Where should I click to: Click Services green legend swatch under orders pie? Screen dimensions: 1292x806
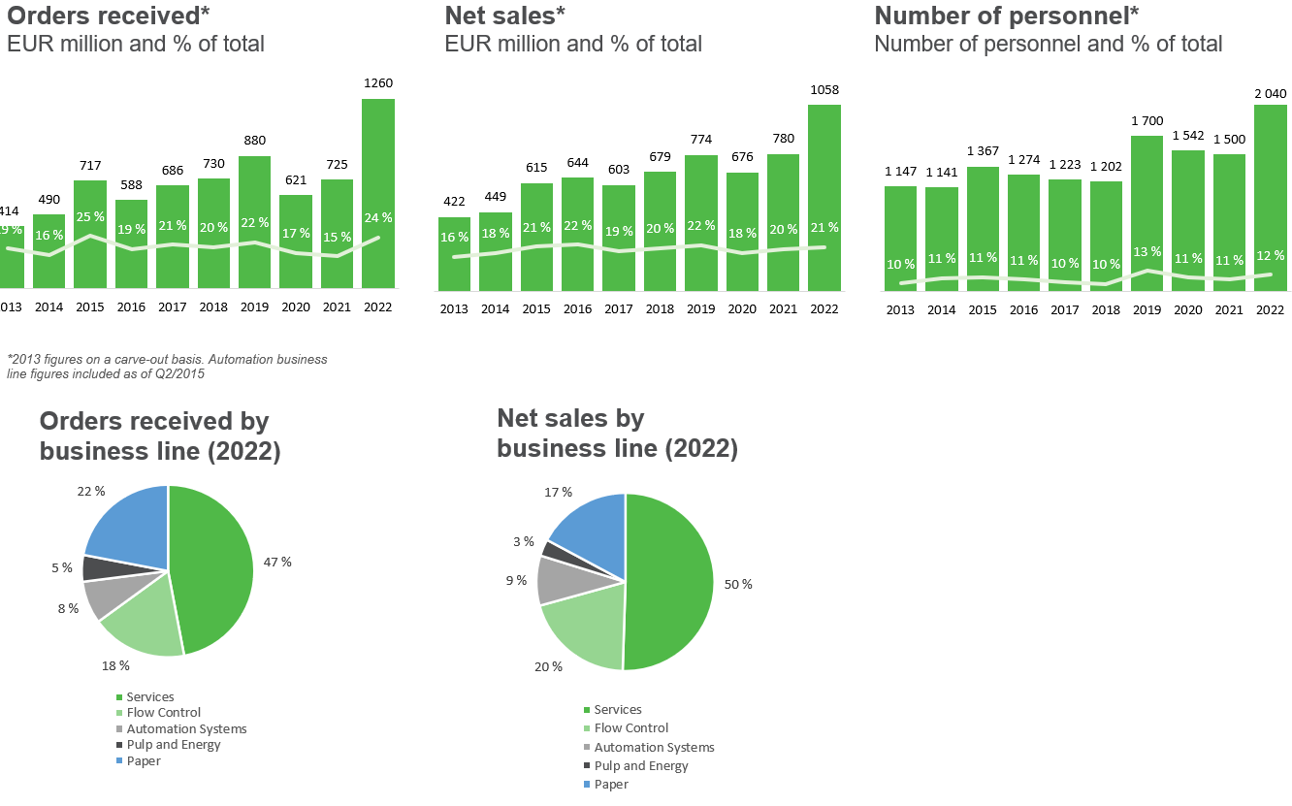point(119,697)
